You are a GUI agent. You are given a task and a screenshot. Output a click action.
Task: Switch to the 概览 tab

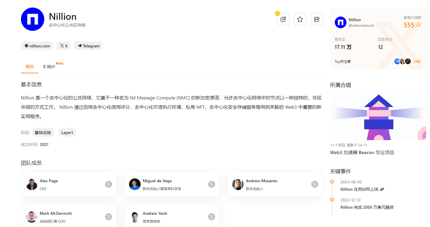pyautogui.click(x=30, y=67)
